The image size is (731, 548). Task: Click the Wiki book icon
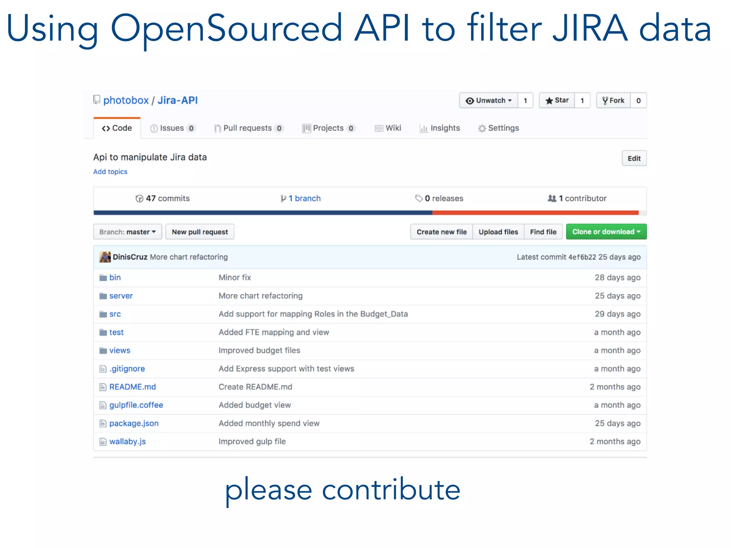(x=379, y=128)
